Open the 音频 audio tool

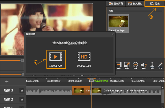[144, 66]
